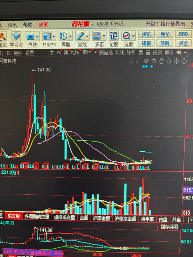
Task: Open the 学投资 graduation cap tool
Action: (x=16, y=36)
